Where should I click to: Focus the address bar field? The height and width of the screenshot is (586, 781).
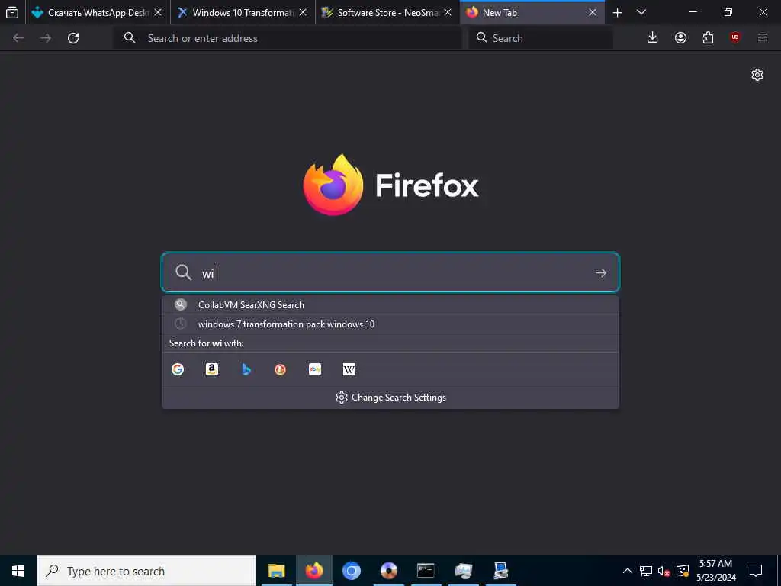(x=288, y=38)
